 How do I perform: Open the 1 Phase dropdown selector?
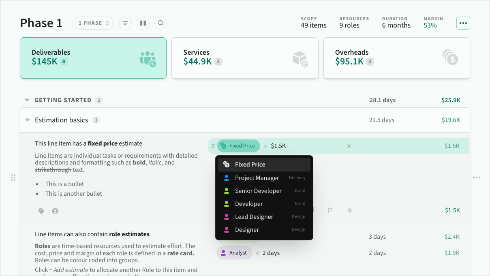93,23
